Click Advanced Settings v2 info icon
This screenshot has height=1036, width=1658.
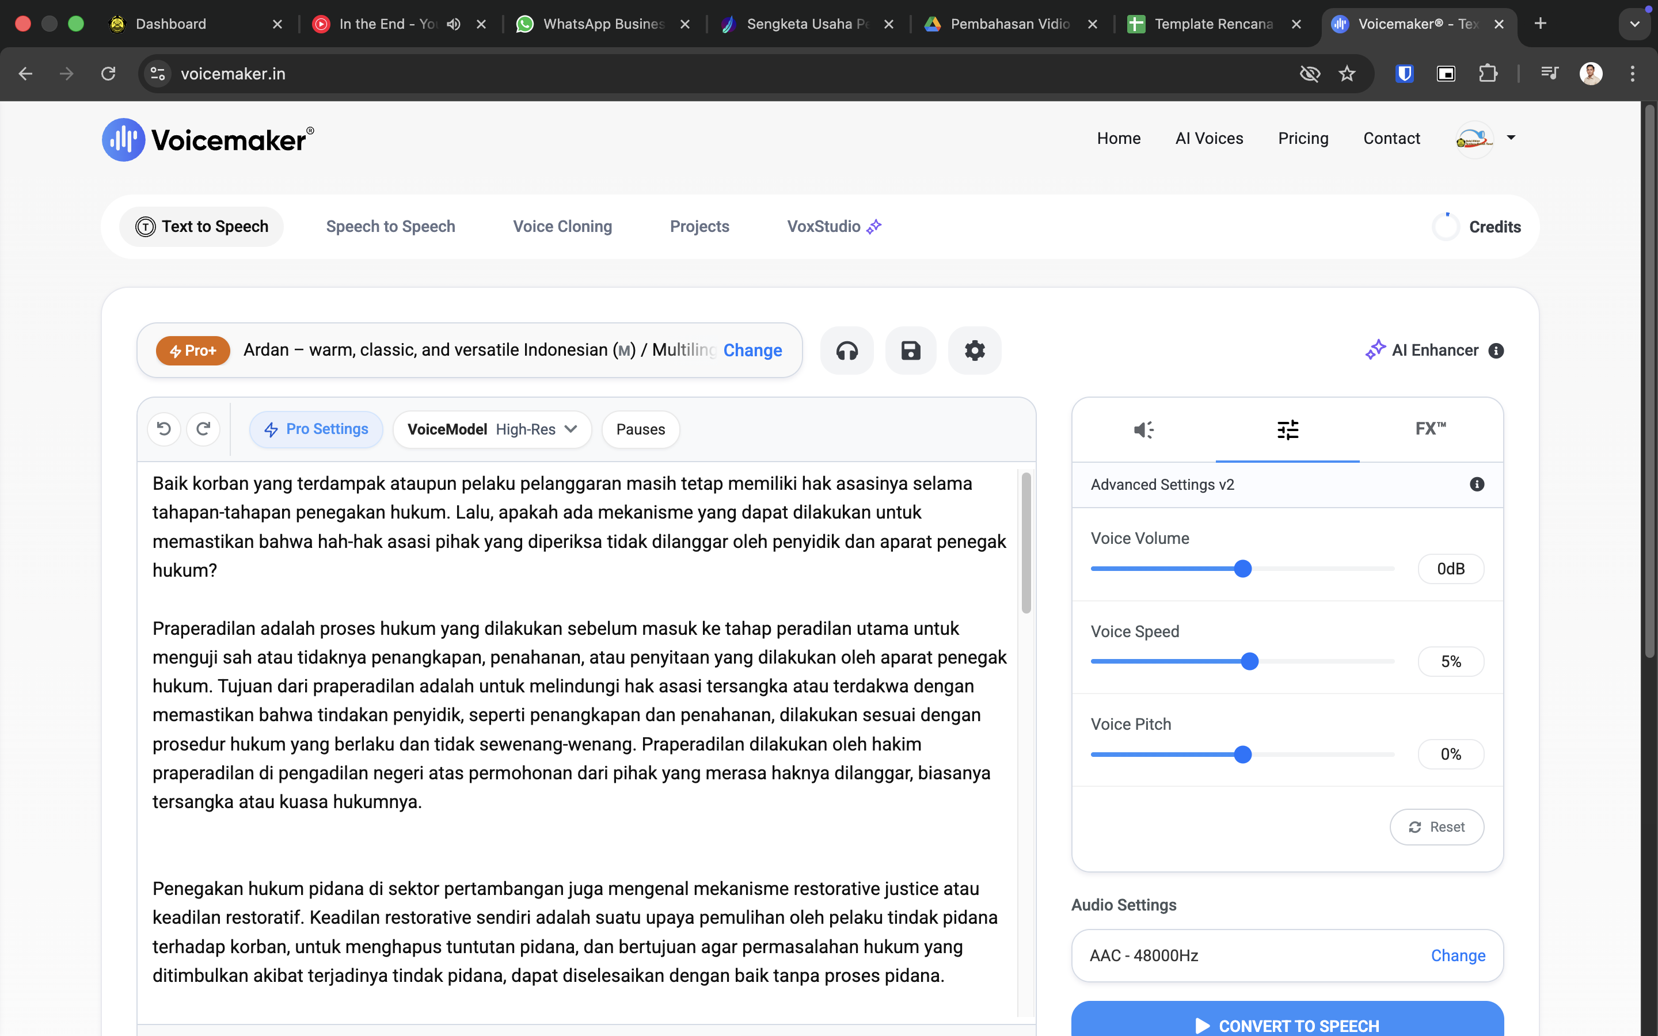tap(1477, 485)
